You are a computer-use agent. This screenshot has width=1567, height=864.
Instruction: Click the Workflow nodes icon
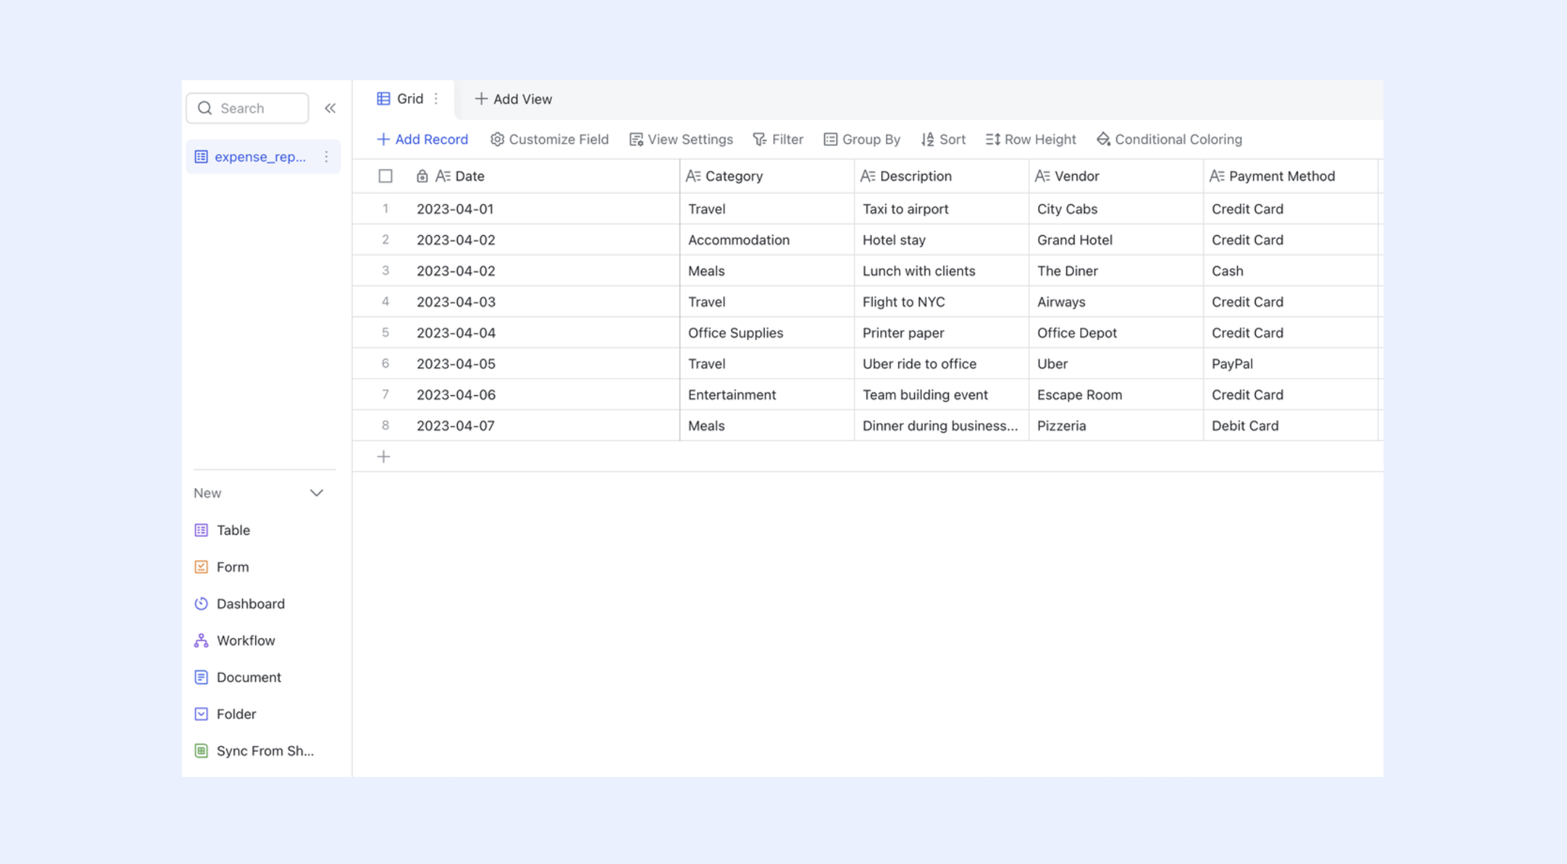pos(201,641)
